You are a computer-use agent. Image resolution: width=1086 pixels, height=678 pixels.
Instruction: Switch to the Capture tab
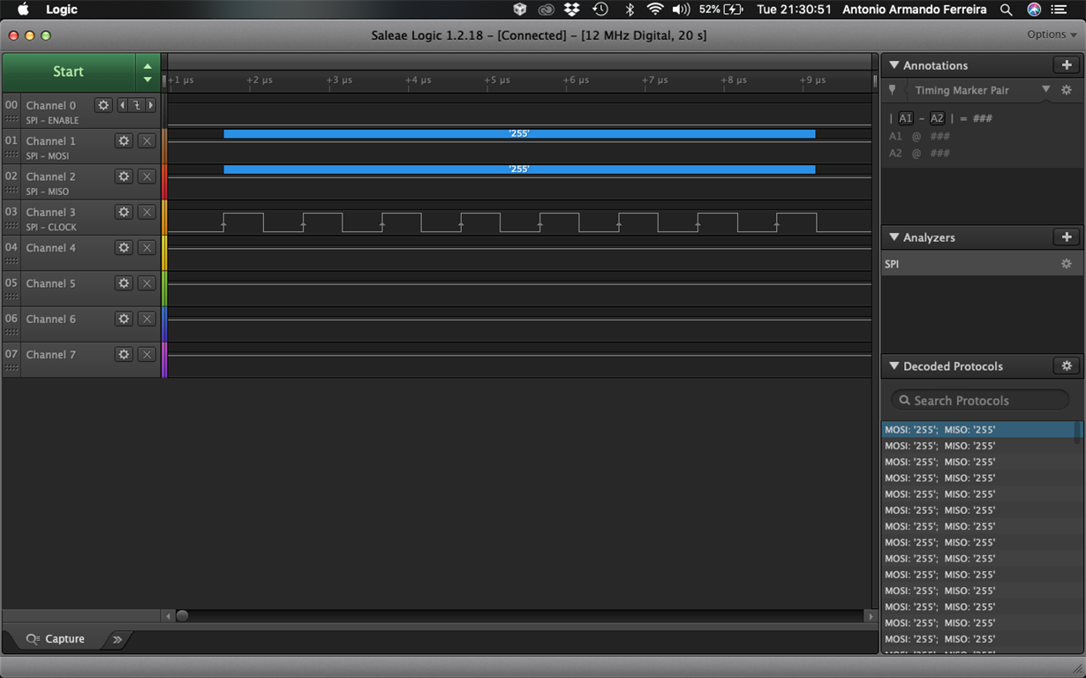55,639
